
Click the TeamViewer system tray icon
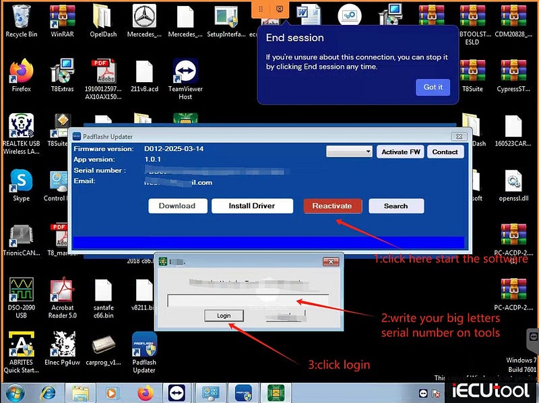point(423,393)
